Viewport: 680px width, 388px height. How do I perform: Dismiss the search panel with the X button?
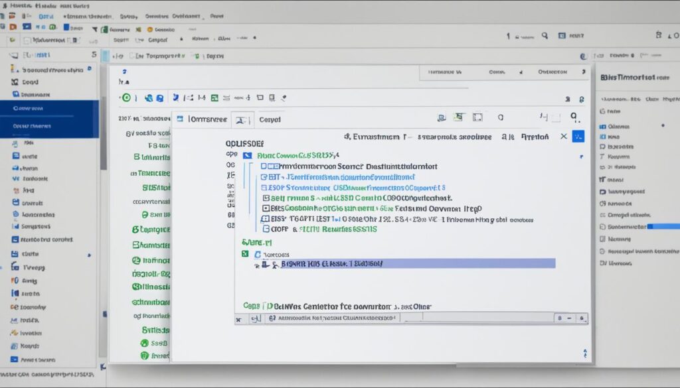(564, 136)
